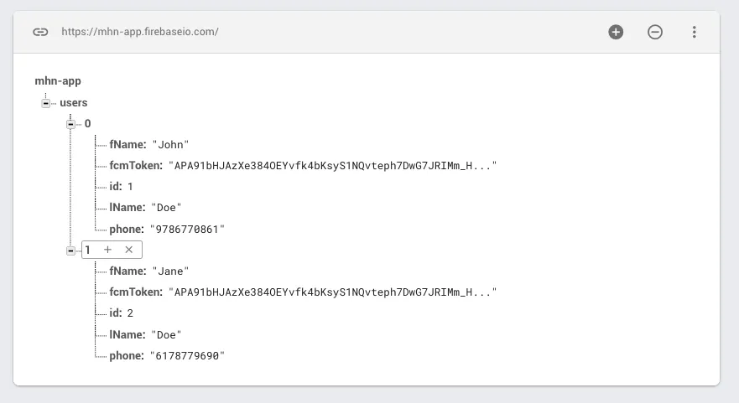Click the first user's fcmToken value
739x403 pixels.
click(x=333, y=166)
